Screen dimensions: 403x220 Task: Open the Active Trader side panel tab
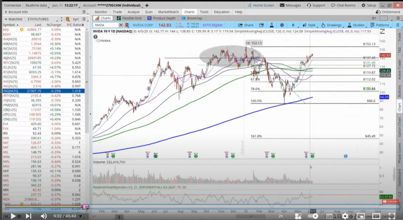pyautogui.click(x=400, y=69)
